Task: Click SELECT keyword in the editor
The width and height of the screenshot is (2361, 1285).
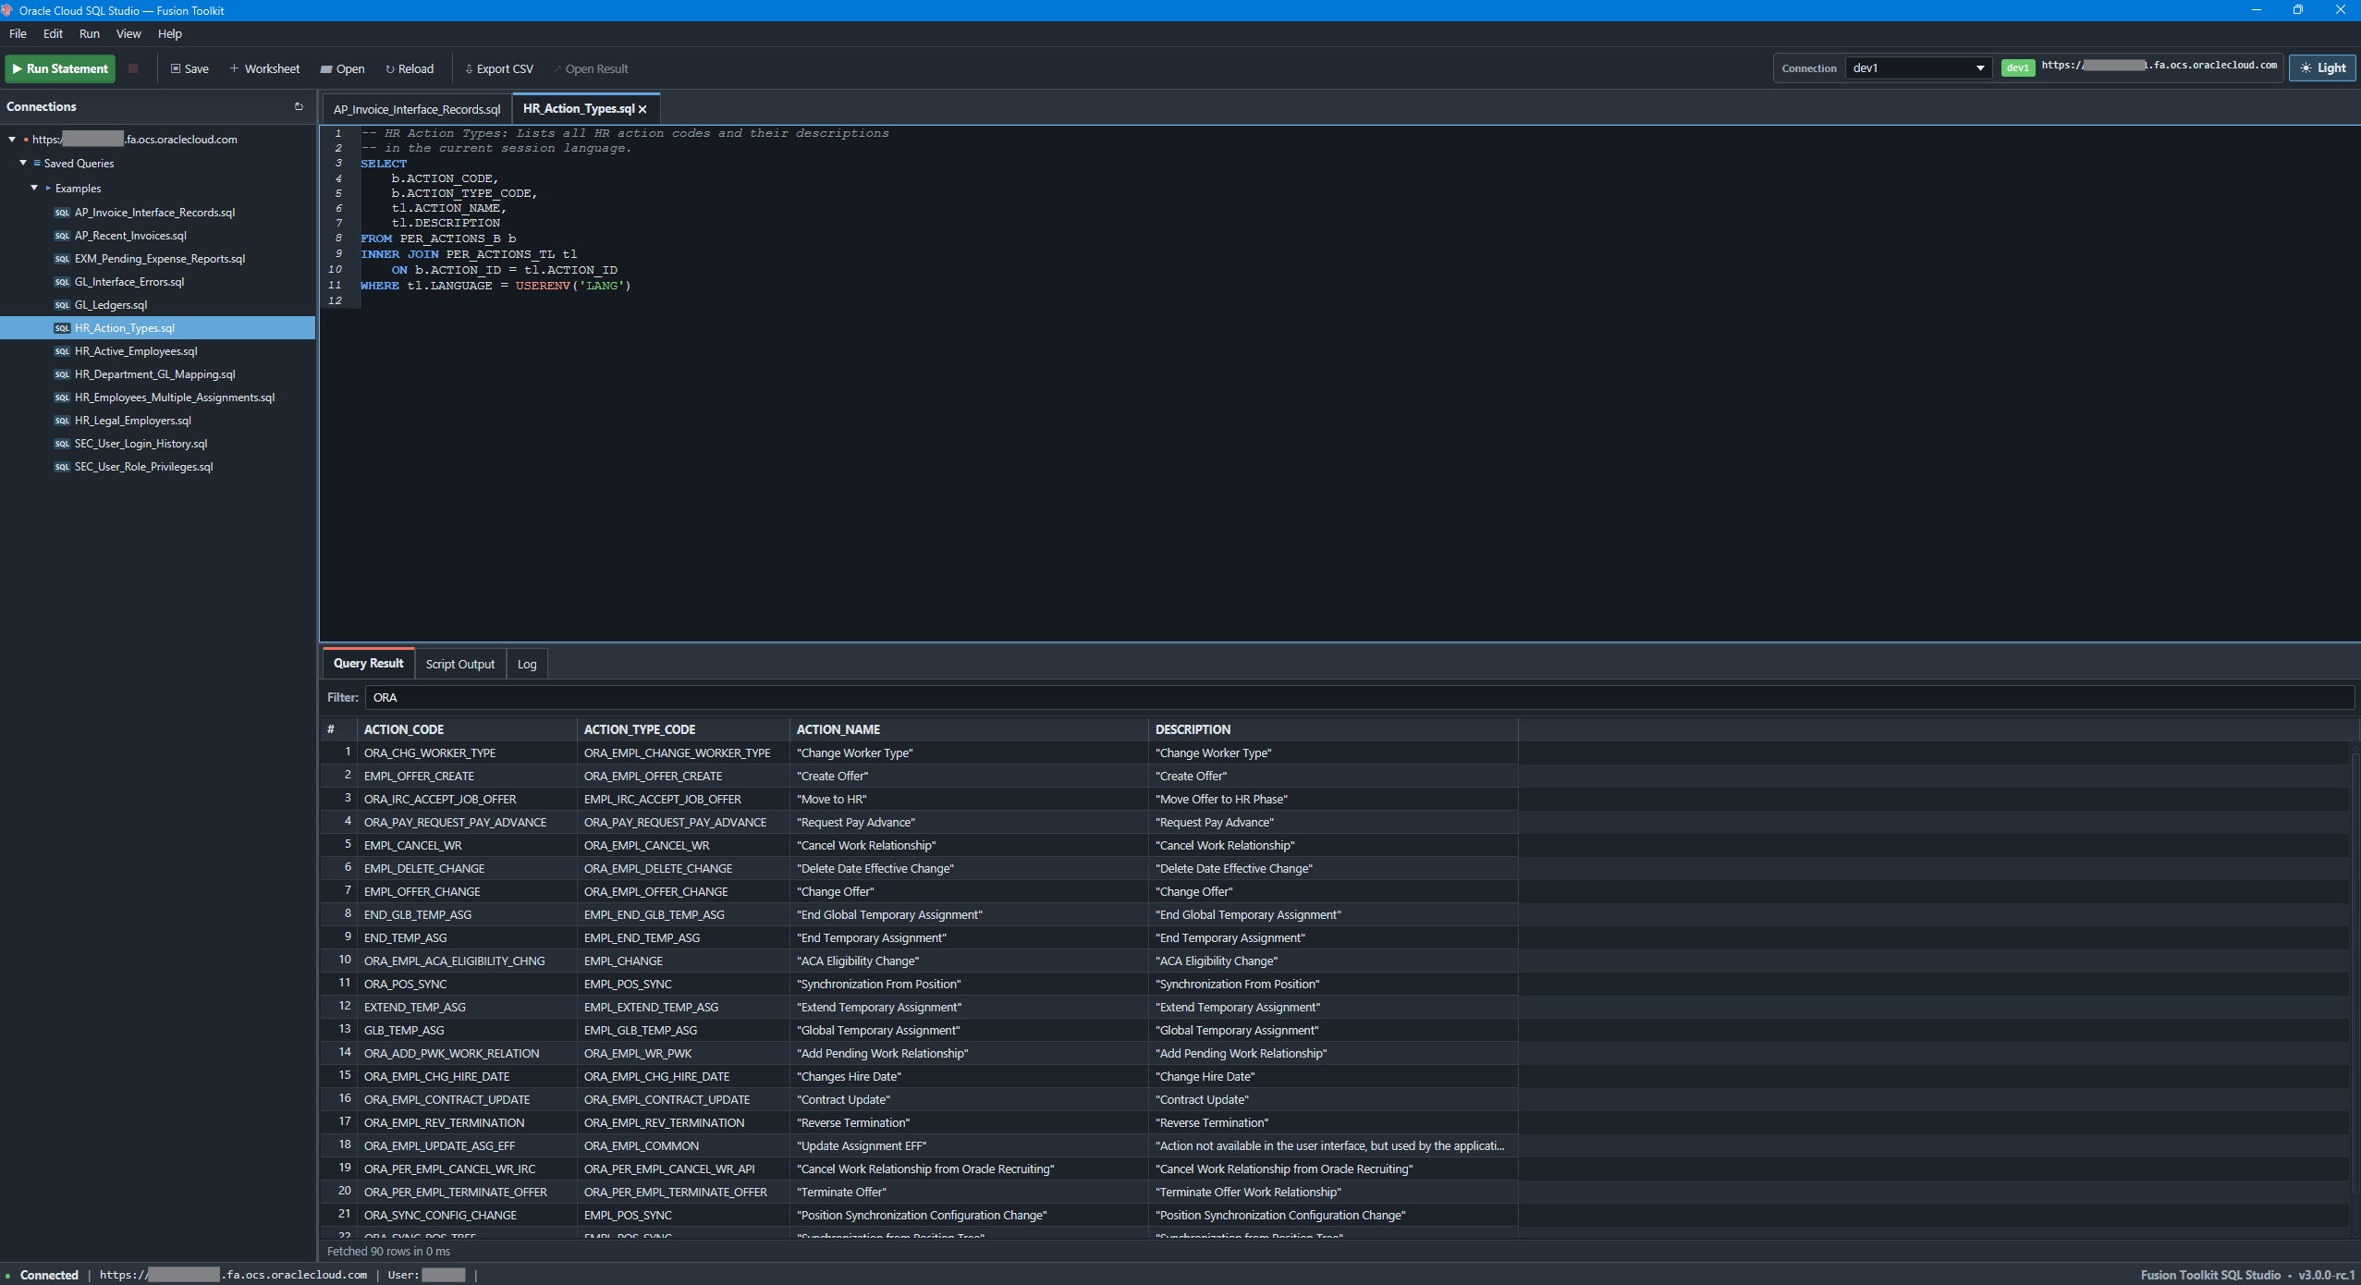Action: 384,164
